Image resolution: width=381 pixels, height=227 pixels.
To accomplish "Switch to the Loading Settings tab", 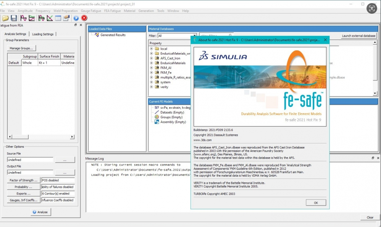I will [43, 34].
